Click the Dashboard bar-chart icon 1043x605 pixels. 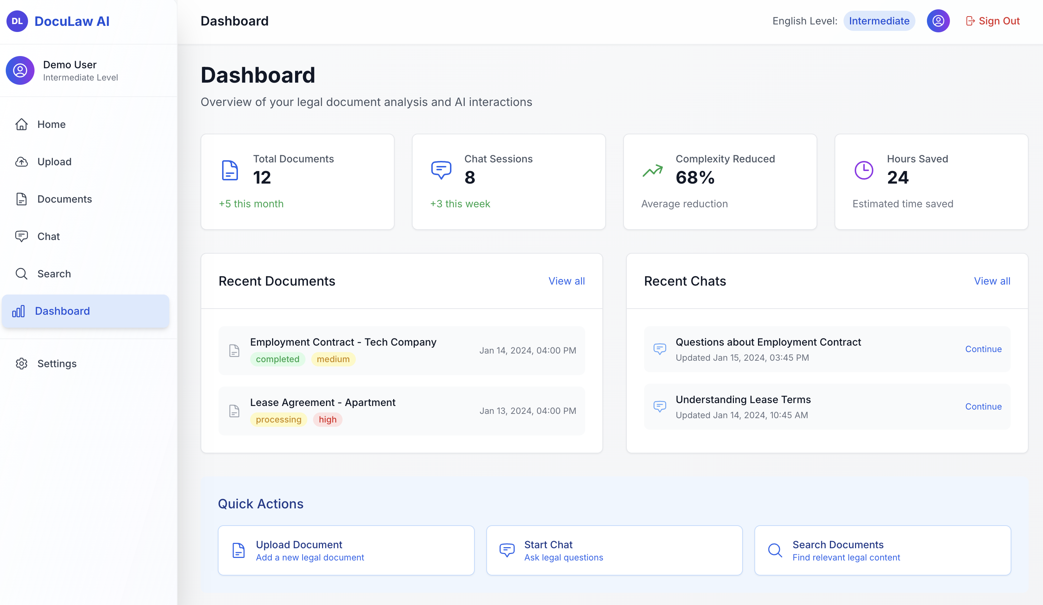pos(19,311)
